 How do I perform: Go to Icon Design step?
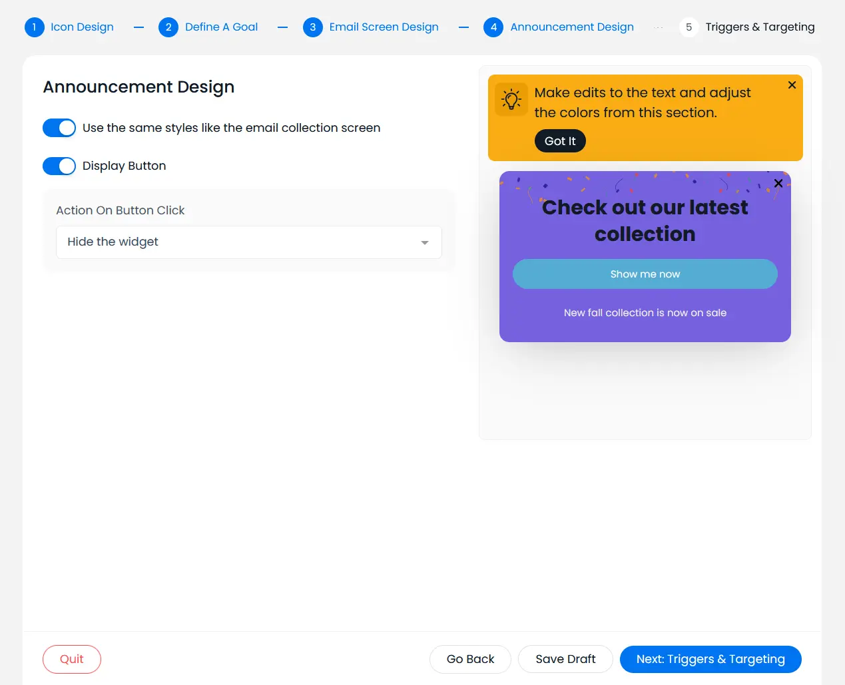(x=82, y=27)
